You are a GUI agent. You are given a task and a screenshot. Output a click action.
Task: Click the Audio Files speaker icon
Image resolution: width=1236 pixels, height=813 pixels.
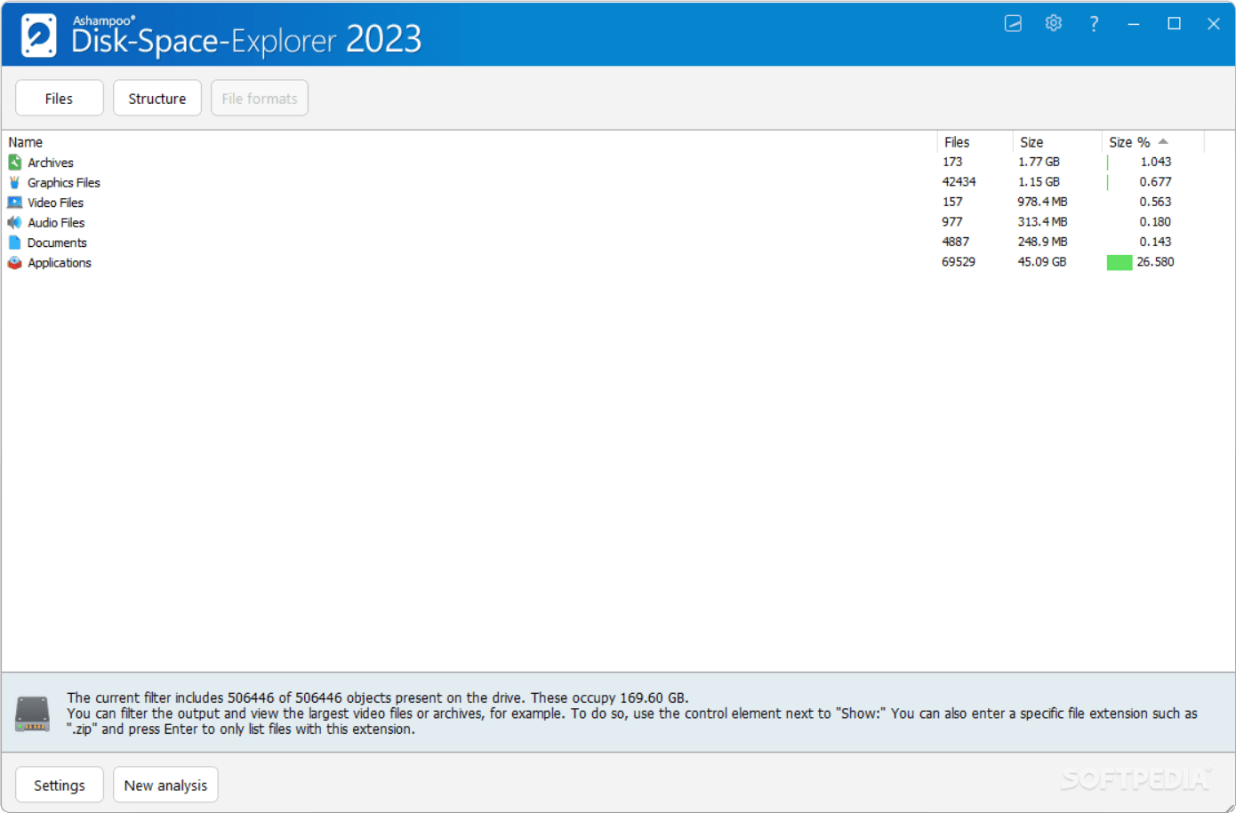[14, 222]
